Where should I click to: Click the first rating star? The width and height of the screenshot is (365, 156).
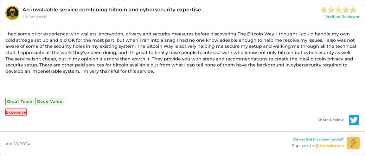[324, 10]
